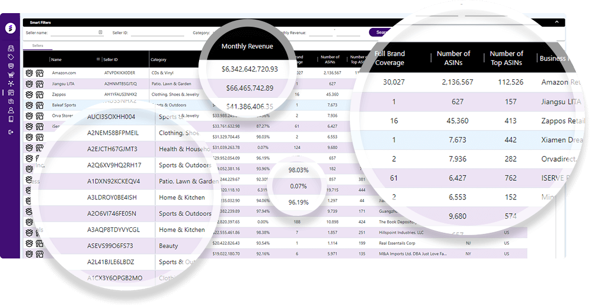Click the app logo in the sidebar
The height and width of the screenshot is (306, 591).
[10, 28]
